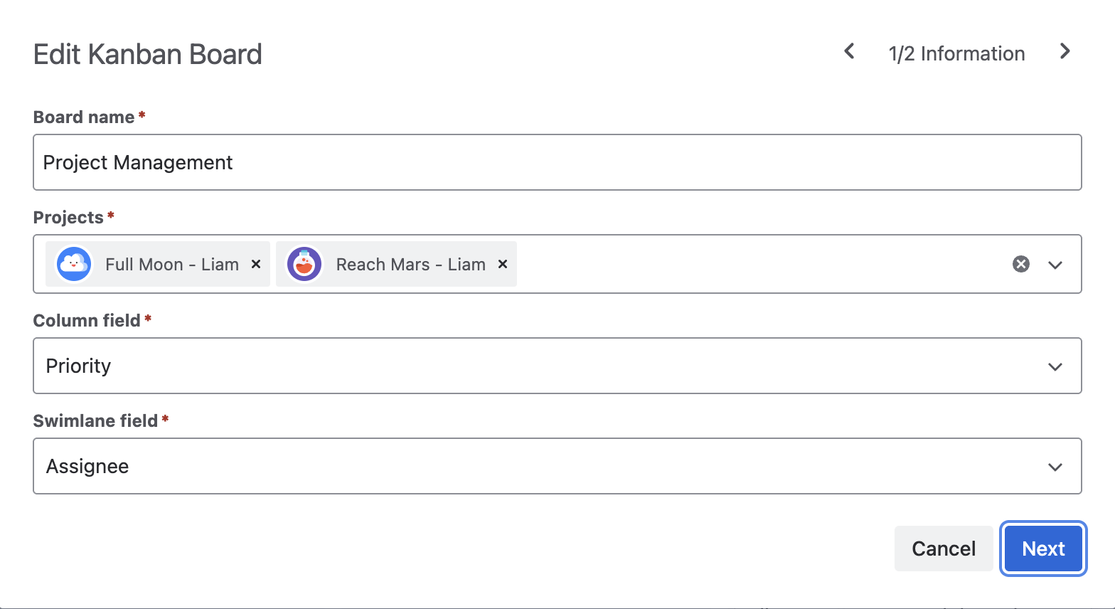Click the Priority value in Column field
The height and width of the screenshot is (609, 1115).
point(79,366)
